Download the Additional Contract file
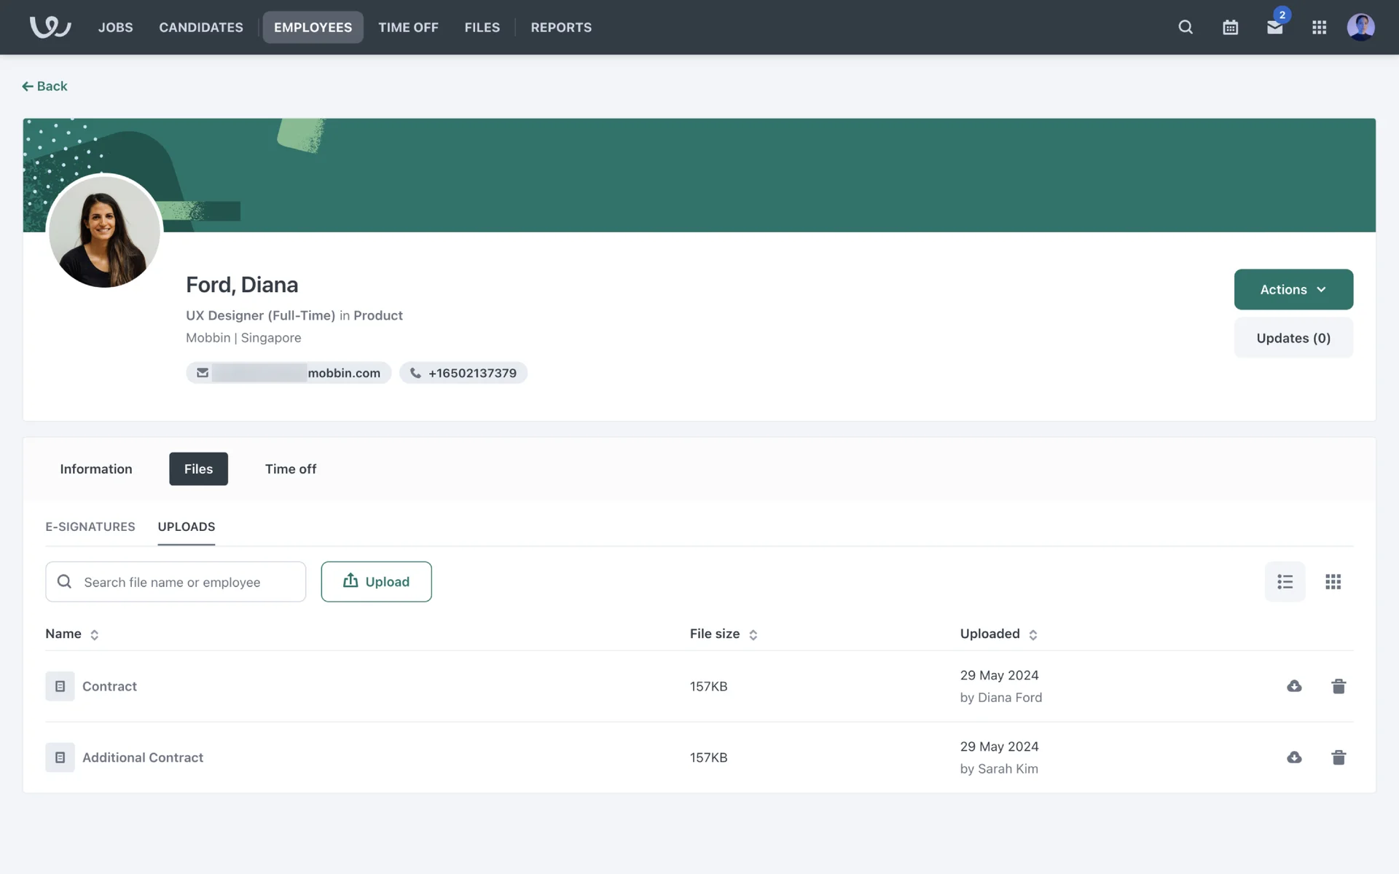The image size is (1399, 874). pos(1294,757)
